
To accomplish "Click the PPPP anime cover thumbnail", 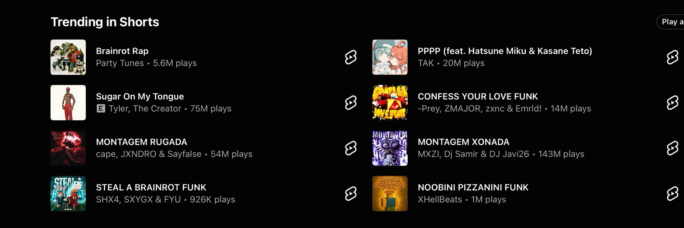I will (x=390, y=57).
